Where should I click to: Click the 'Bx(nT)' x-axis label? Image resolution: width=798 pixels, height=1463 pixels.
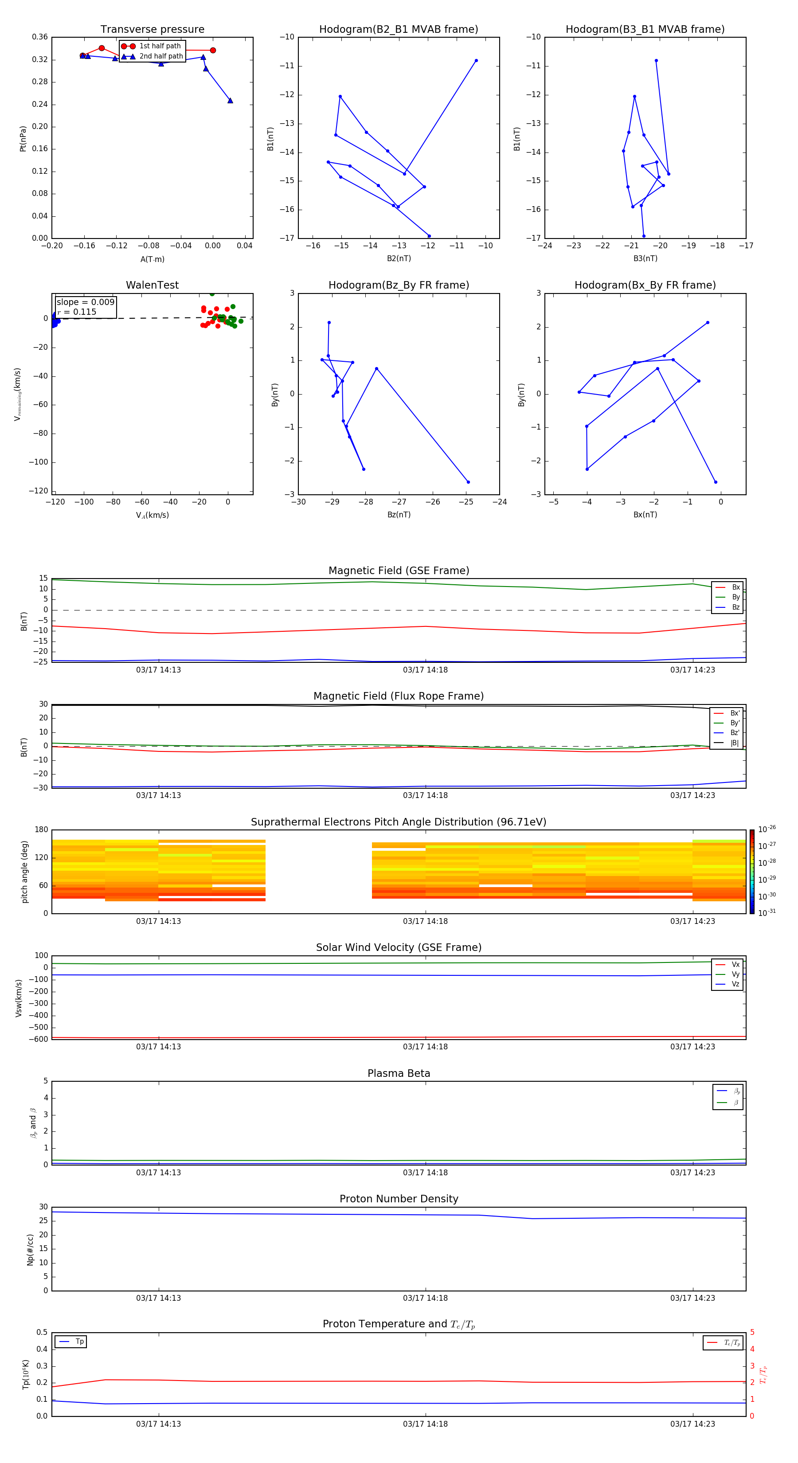[645, 515]
